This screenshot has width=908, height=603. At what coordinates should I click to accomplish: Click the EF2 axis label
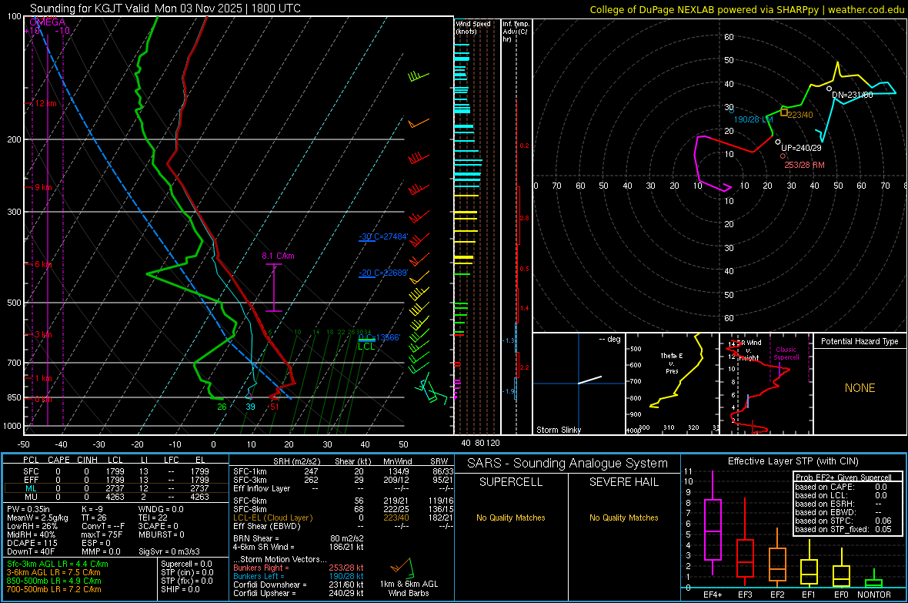[x=777, y=595]
